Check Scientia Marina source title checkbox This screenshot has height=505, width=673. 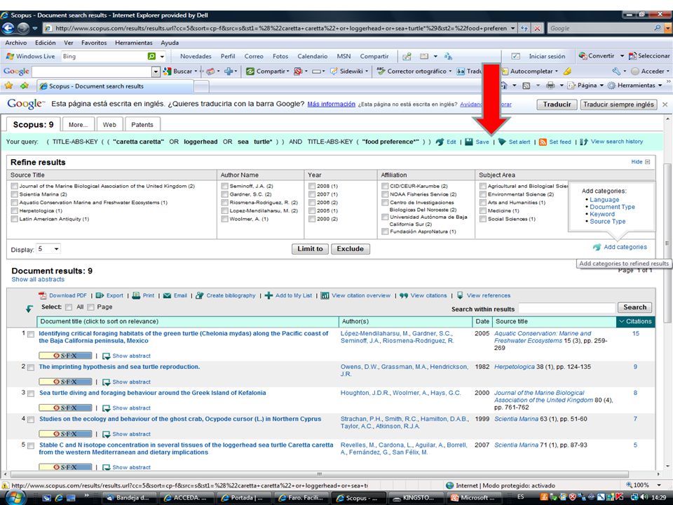coord(15,194)
